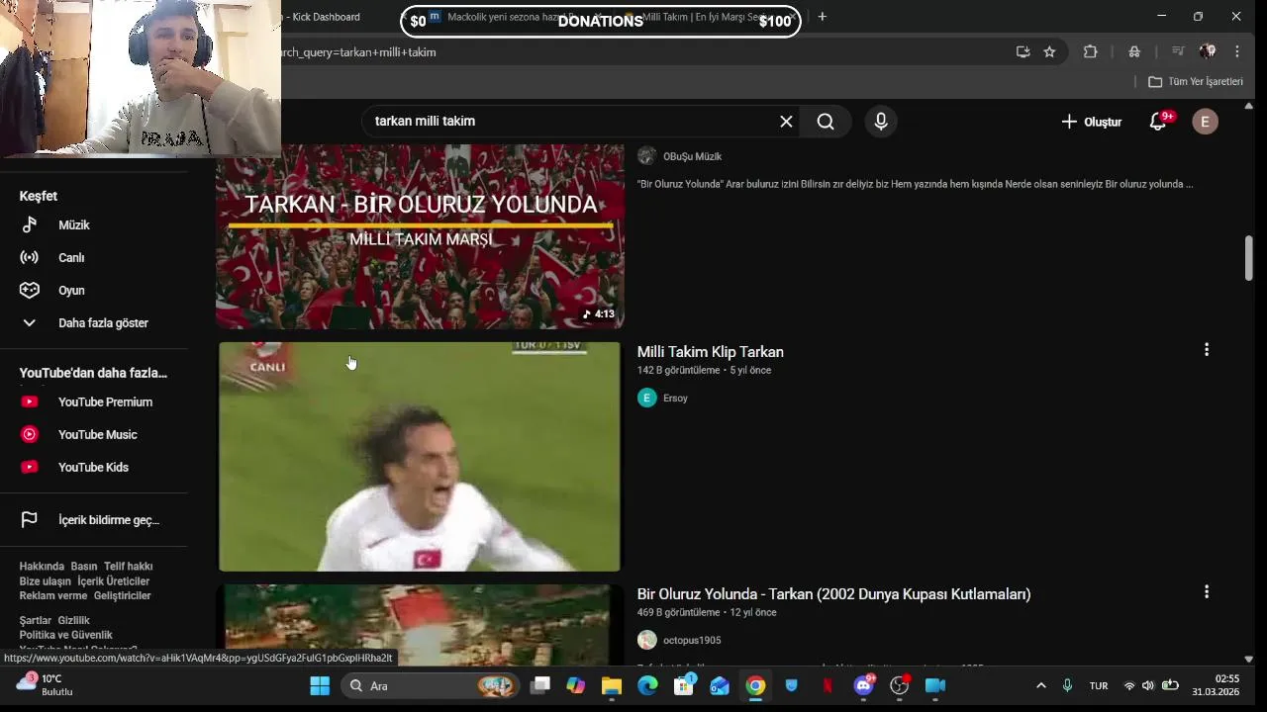Open the Oluştur create menu

pyautogui.click(x=1091, y=122)
